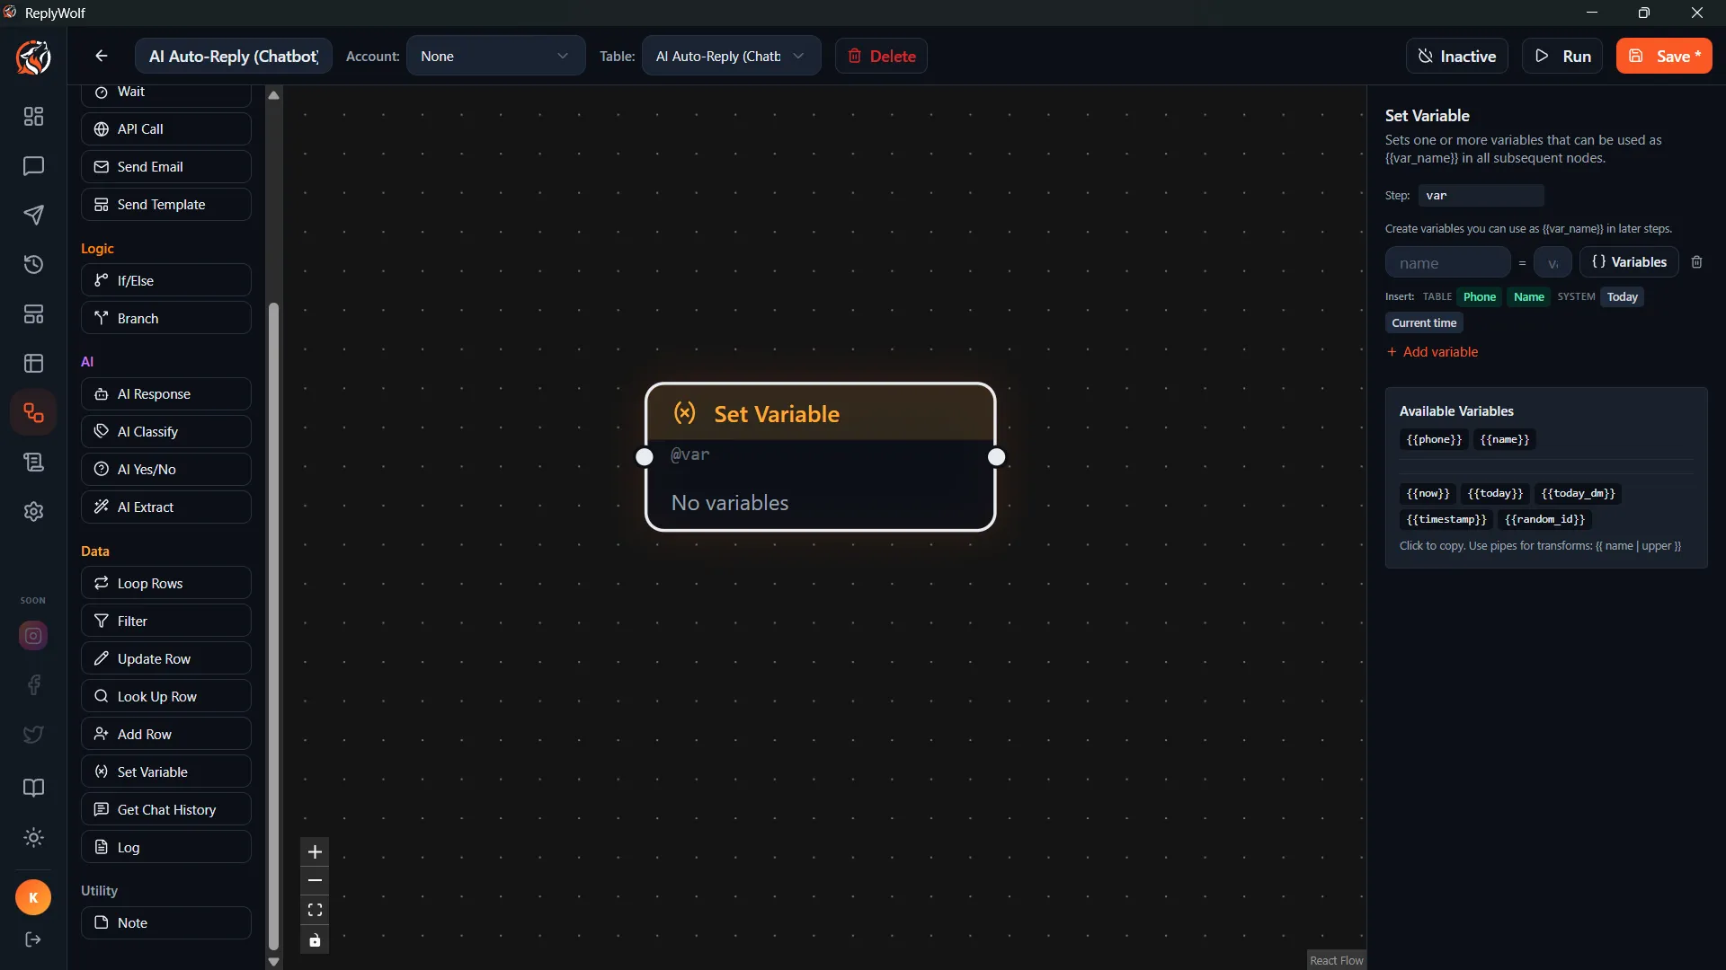Copy the {{phone}} available variable
The image size is (1726, 970).
pos(1433,440)
